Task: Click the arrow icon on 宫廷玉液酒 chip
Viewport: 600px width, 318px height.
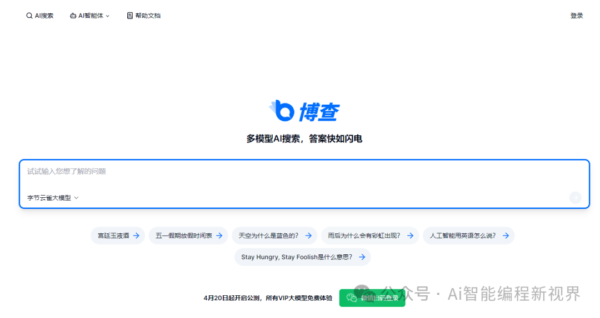Action: pos(136,235)
